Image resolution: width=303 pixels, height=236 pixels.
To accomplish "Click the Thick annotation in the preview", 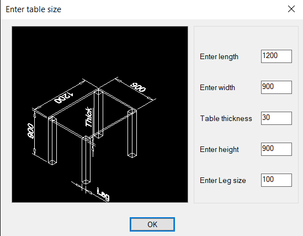I will tap(89, 117).
